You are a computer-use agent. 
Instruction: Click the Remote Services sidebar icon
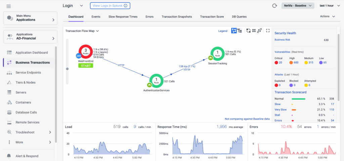9,122
